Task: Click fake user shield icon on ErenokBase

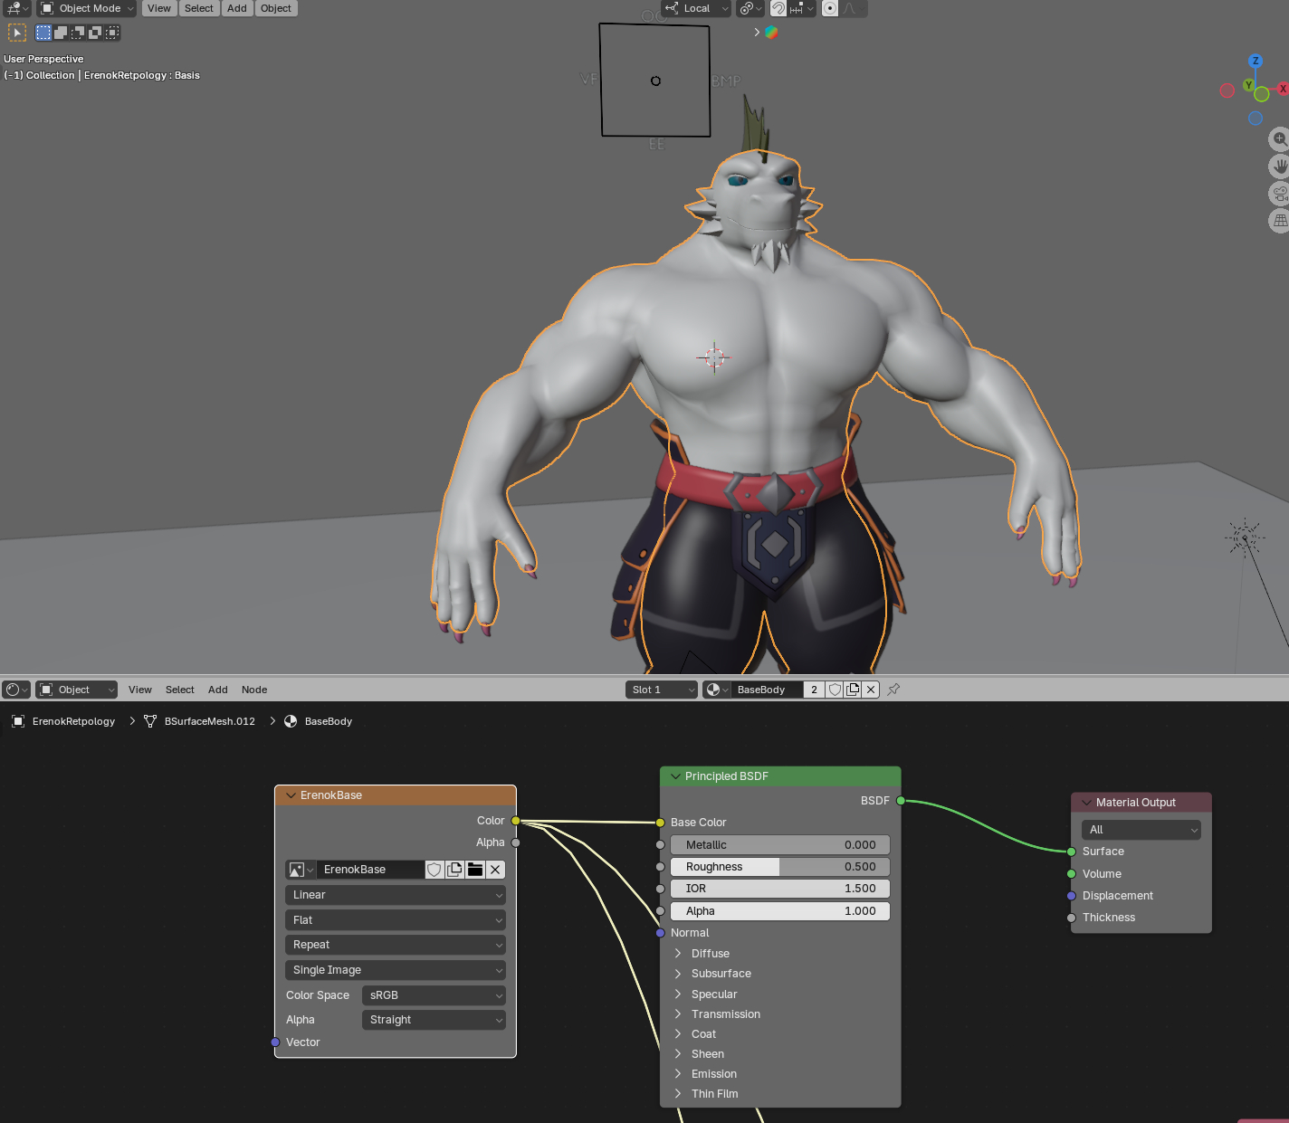Action: point(434,870)
